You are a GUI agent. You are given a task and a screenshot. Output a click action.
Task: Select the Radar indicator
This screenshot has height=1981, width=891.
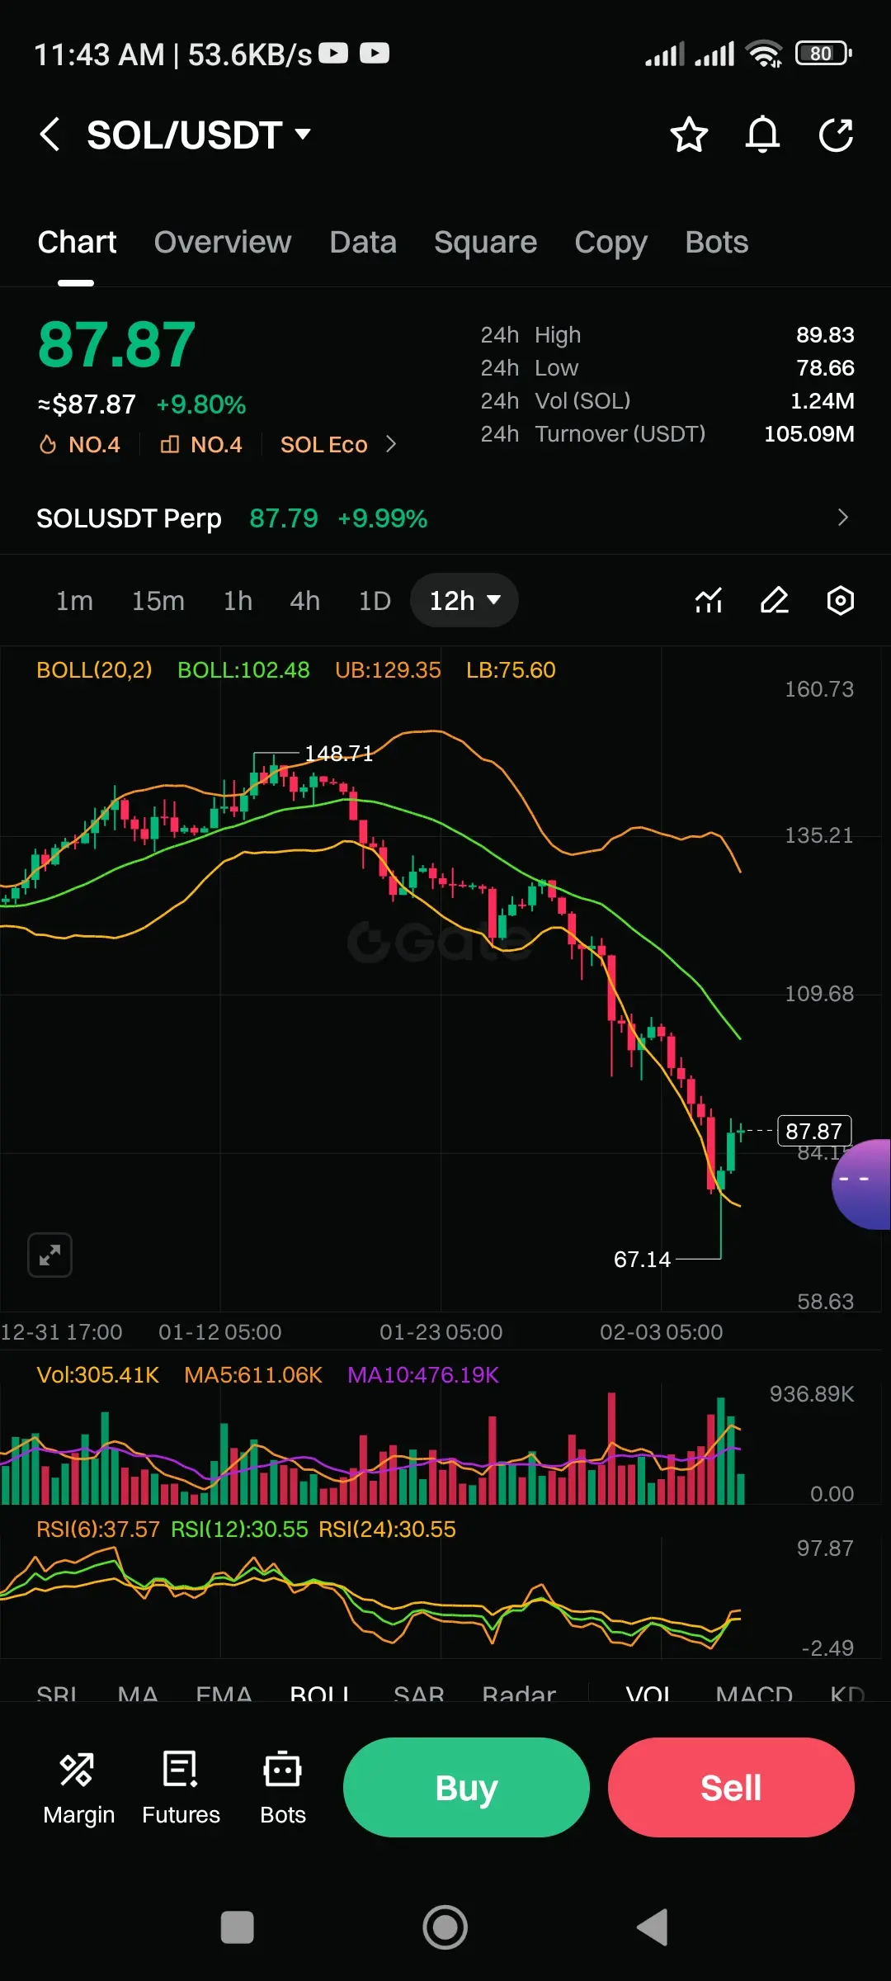519,1695
